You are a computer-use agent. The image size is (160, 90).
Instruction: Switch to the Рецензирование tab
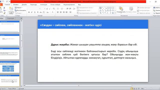pyautogui.click(x=69, y=4)
